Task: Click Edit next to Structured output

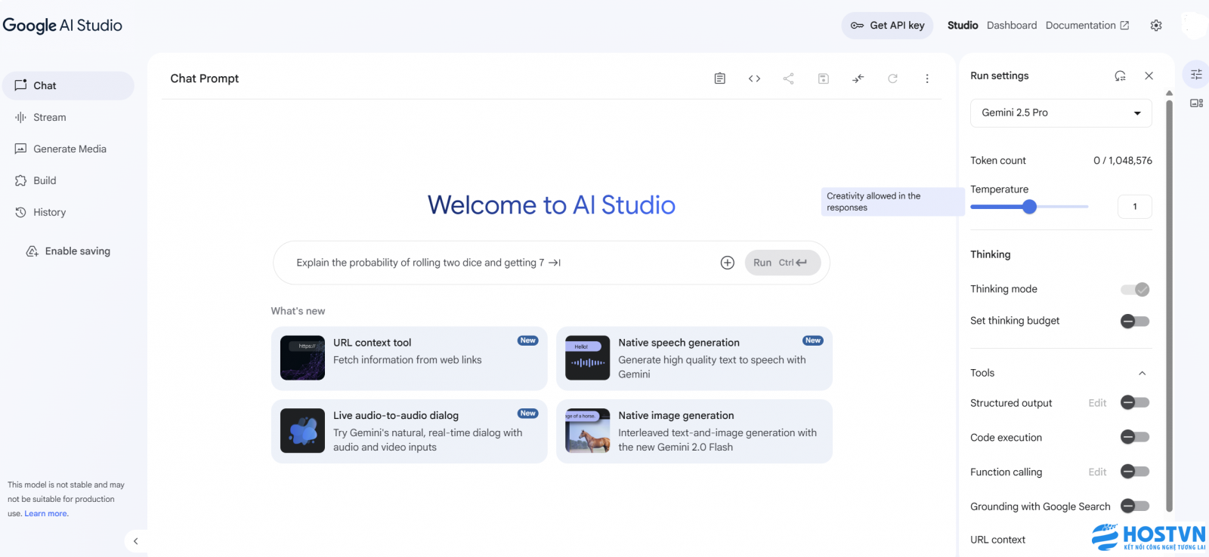Action: point(1097,403)
